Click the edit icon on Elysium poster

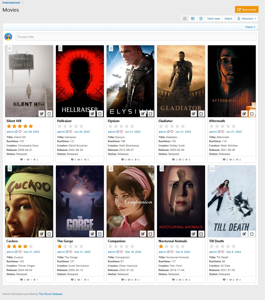[x=143, y=114]
